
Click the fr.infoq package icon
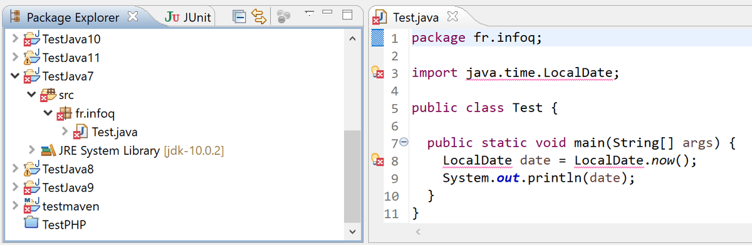click(x=65, y=114)
